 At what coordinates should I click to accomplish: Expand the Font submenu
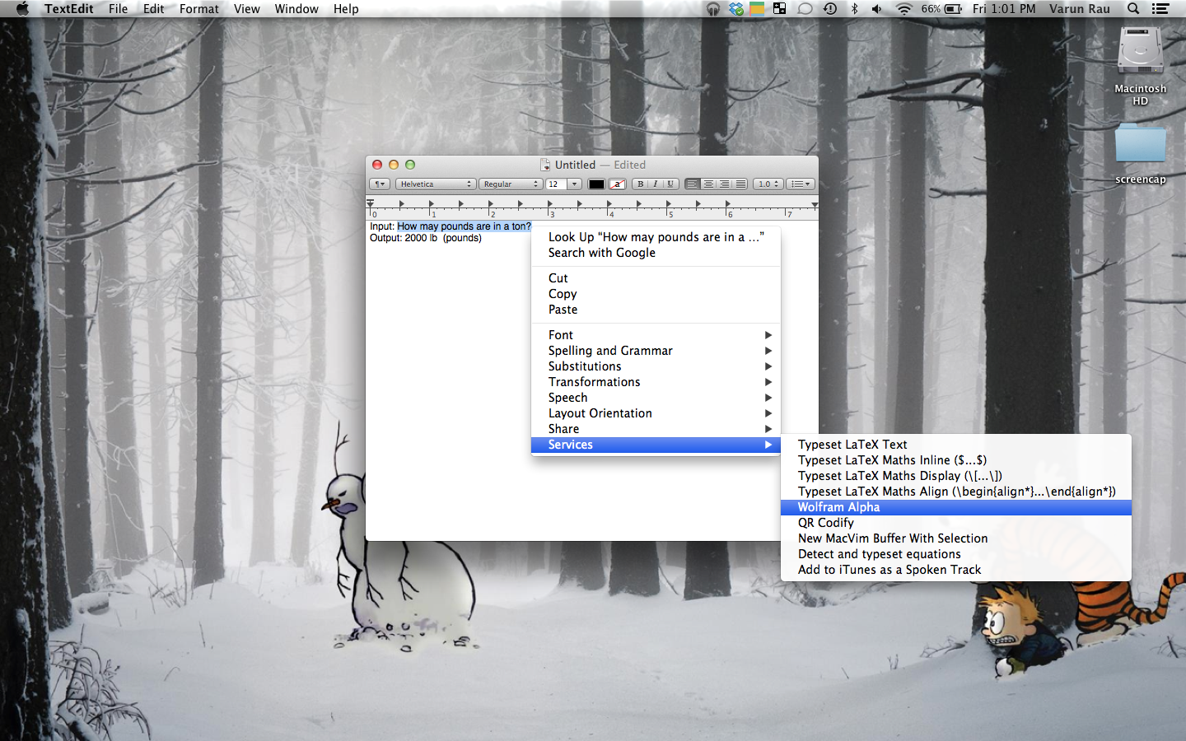point(656,335)
